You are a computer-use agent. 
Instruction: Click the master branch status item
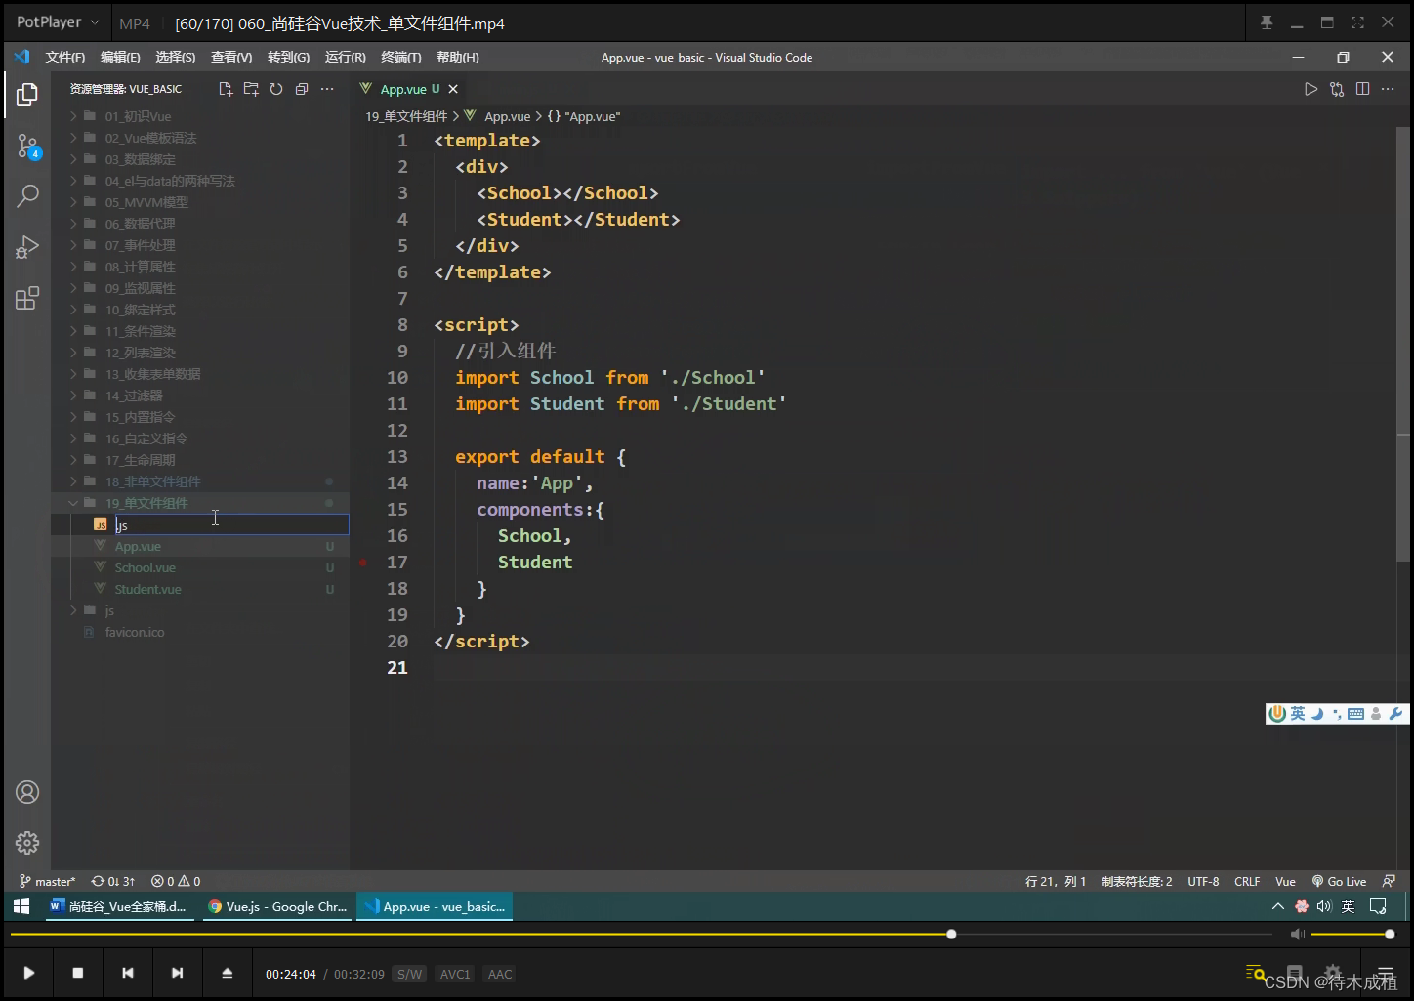(47, 881)
